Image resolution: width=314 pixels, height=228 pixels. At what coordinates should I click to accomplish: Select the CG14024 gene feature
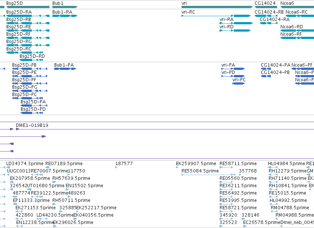coord(266,7)
